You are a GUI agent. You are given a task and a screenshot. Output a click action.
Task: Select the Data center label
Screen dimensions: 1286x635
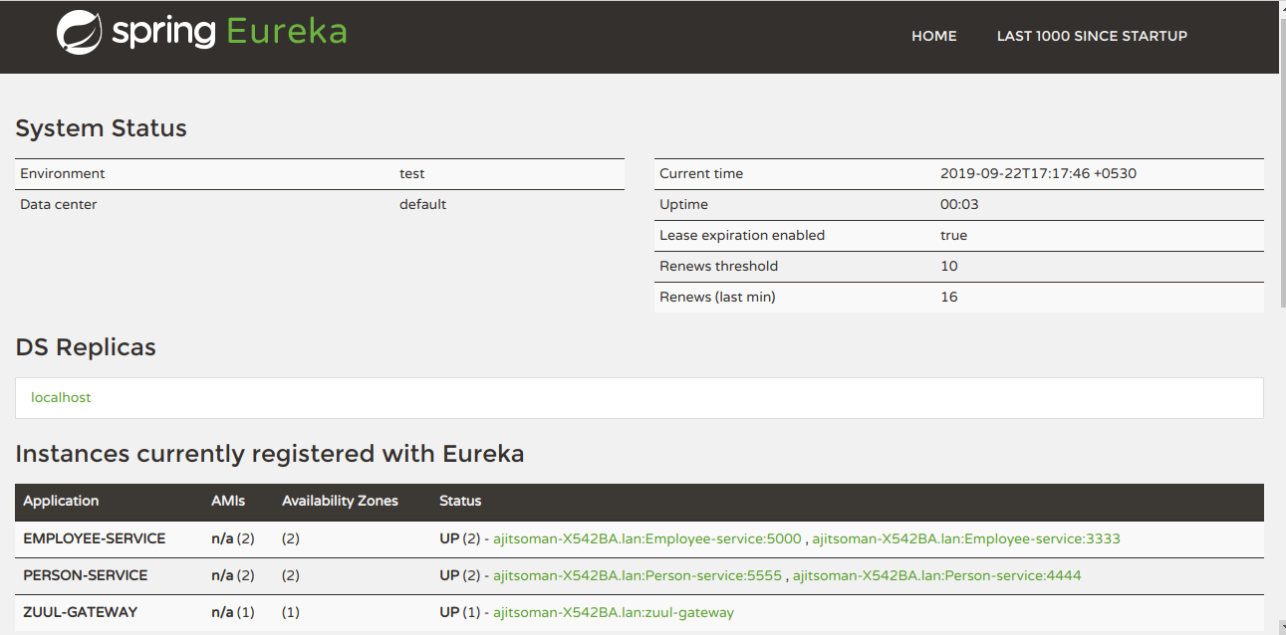(59, 204)
